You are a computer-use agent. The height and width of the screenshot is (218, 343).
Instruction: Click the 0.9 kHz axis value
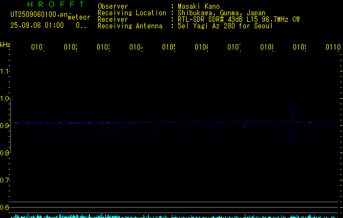pos(4,126)
